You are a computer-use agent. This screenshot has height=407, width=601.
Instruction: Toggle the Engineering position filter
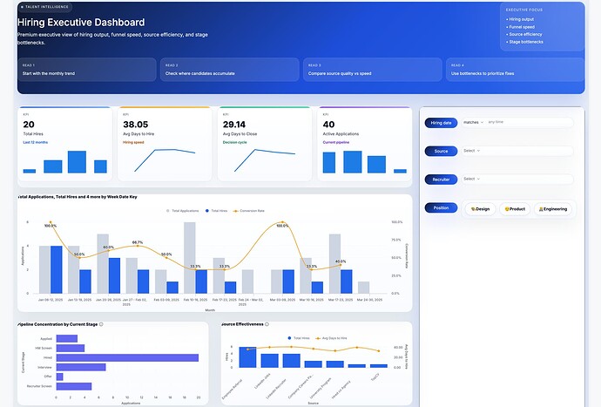(553, 209)
